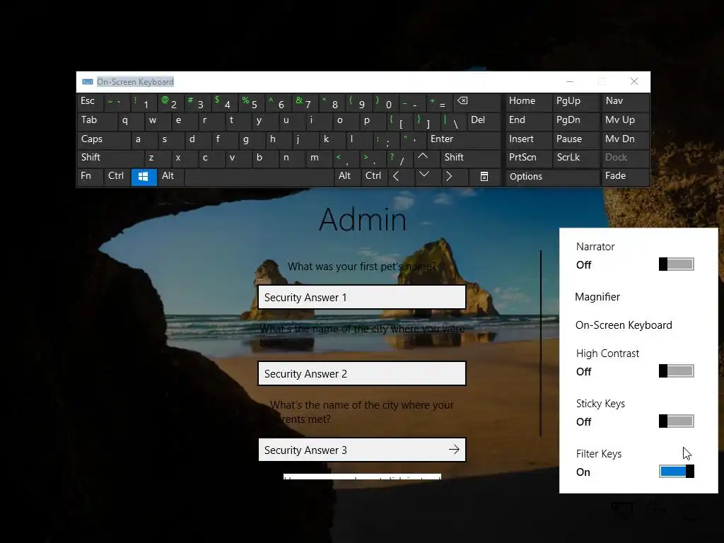Screen dimensions: 724x543
Task: Click the Fade key
Action: [625, 177]
